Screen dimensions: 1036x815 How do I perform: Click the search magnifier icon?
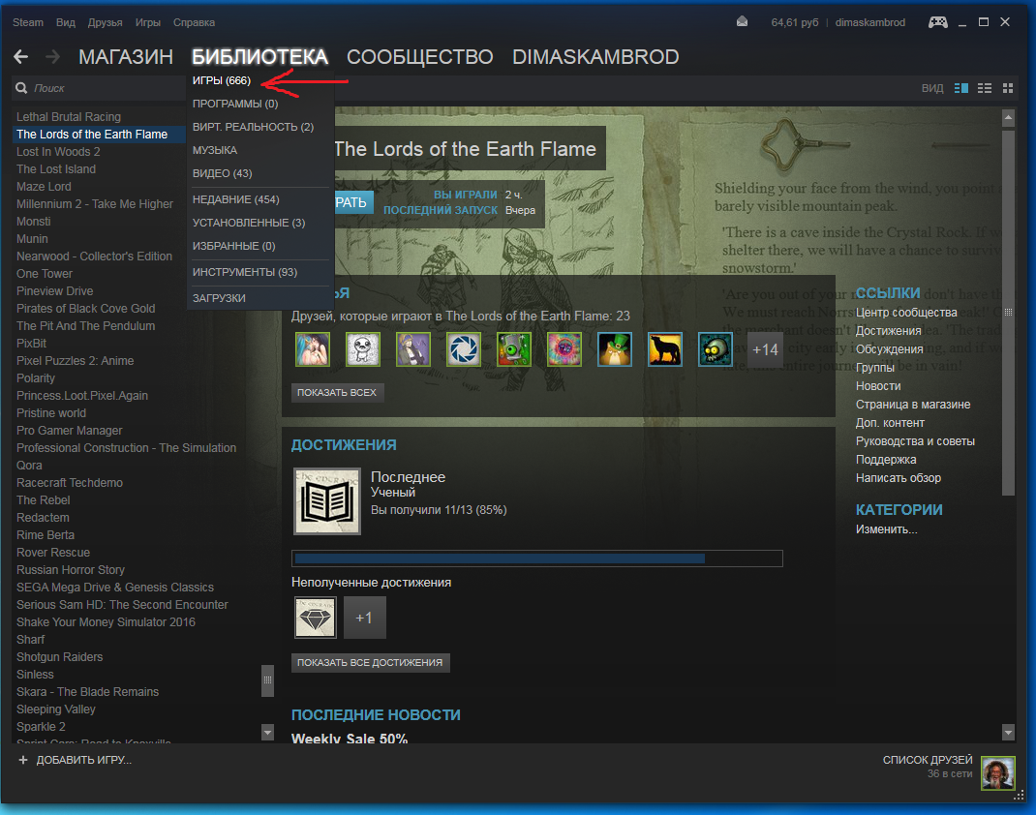22,88
